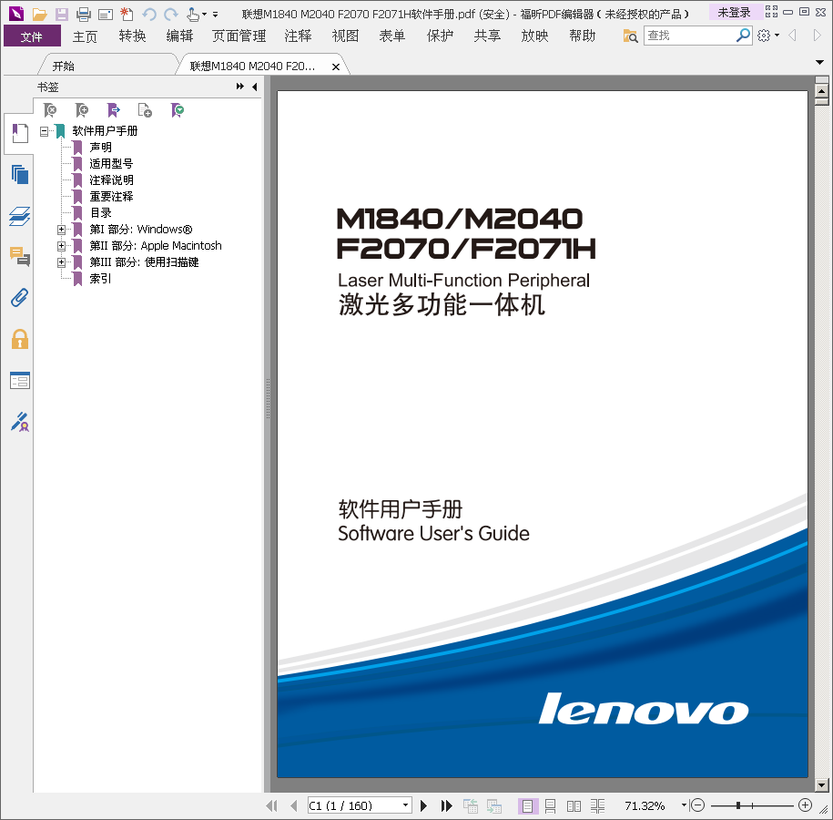Expand the bookmarks panel with double arrow
This screenshot has width=833, height=820.
(240, 87)
